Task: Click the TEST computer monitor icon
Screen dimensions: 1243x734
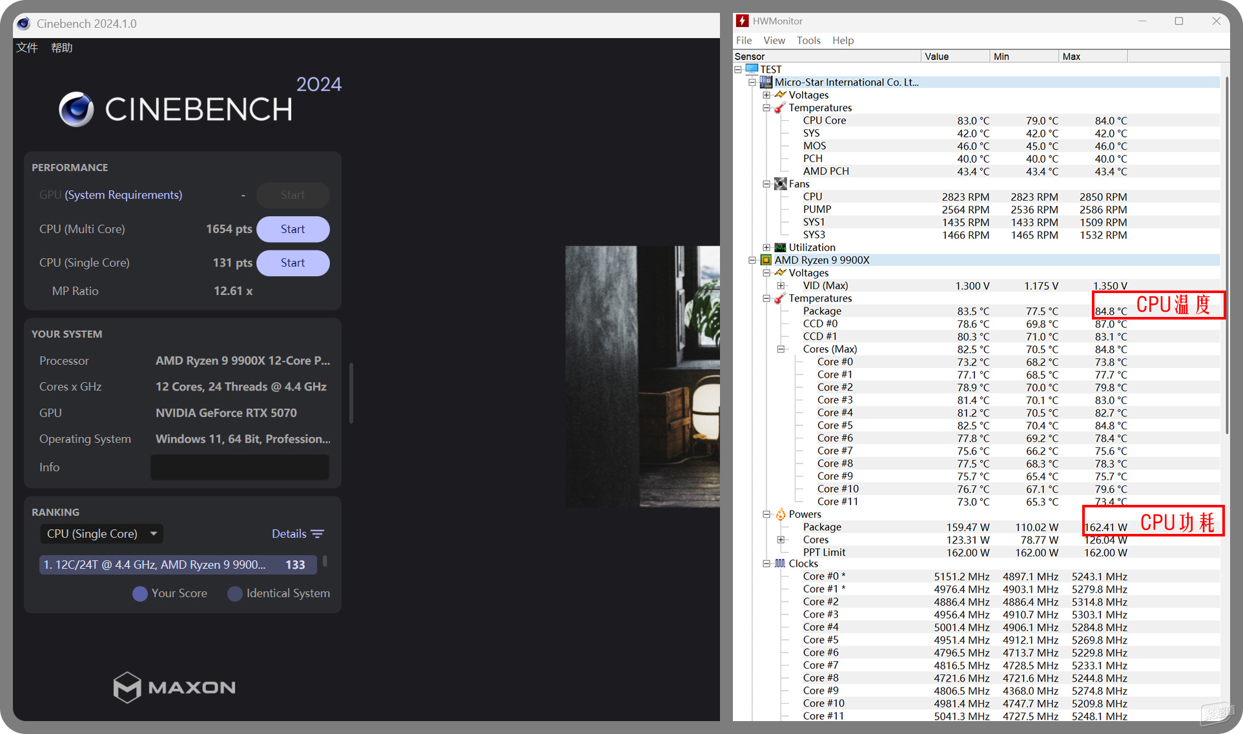Action: click(x=752, y=69)
